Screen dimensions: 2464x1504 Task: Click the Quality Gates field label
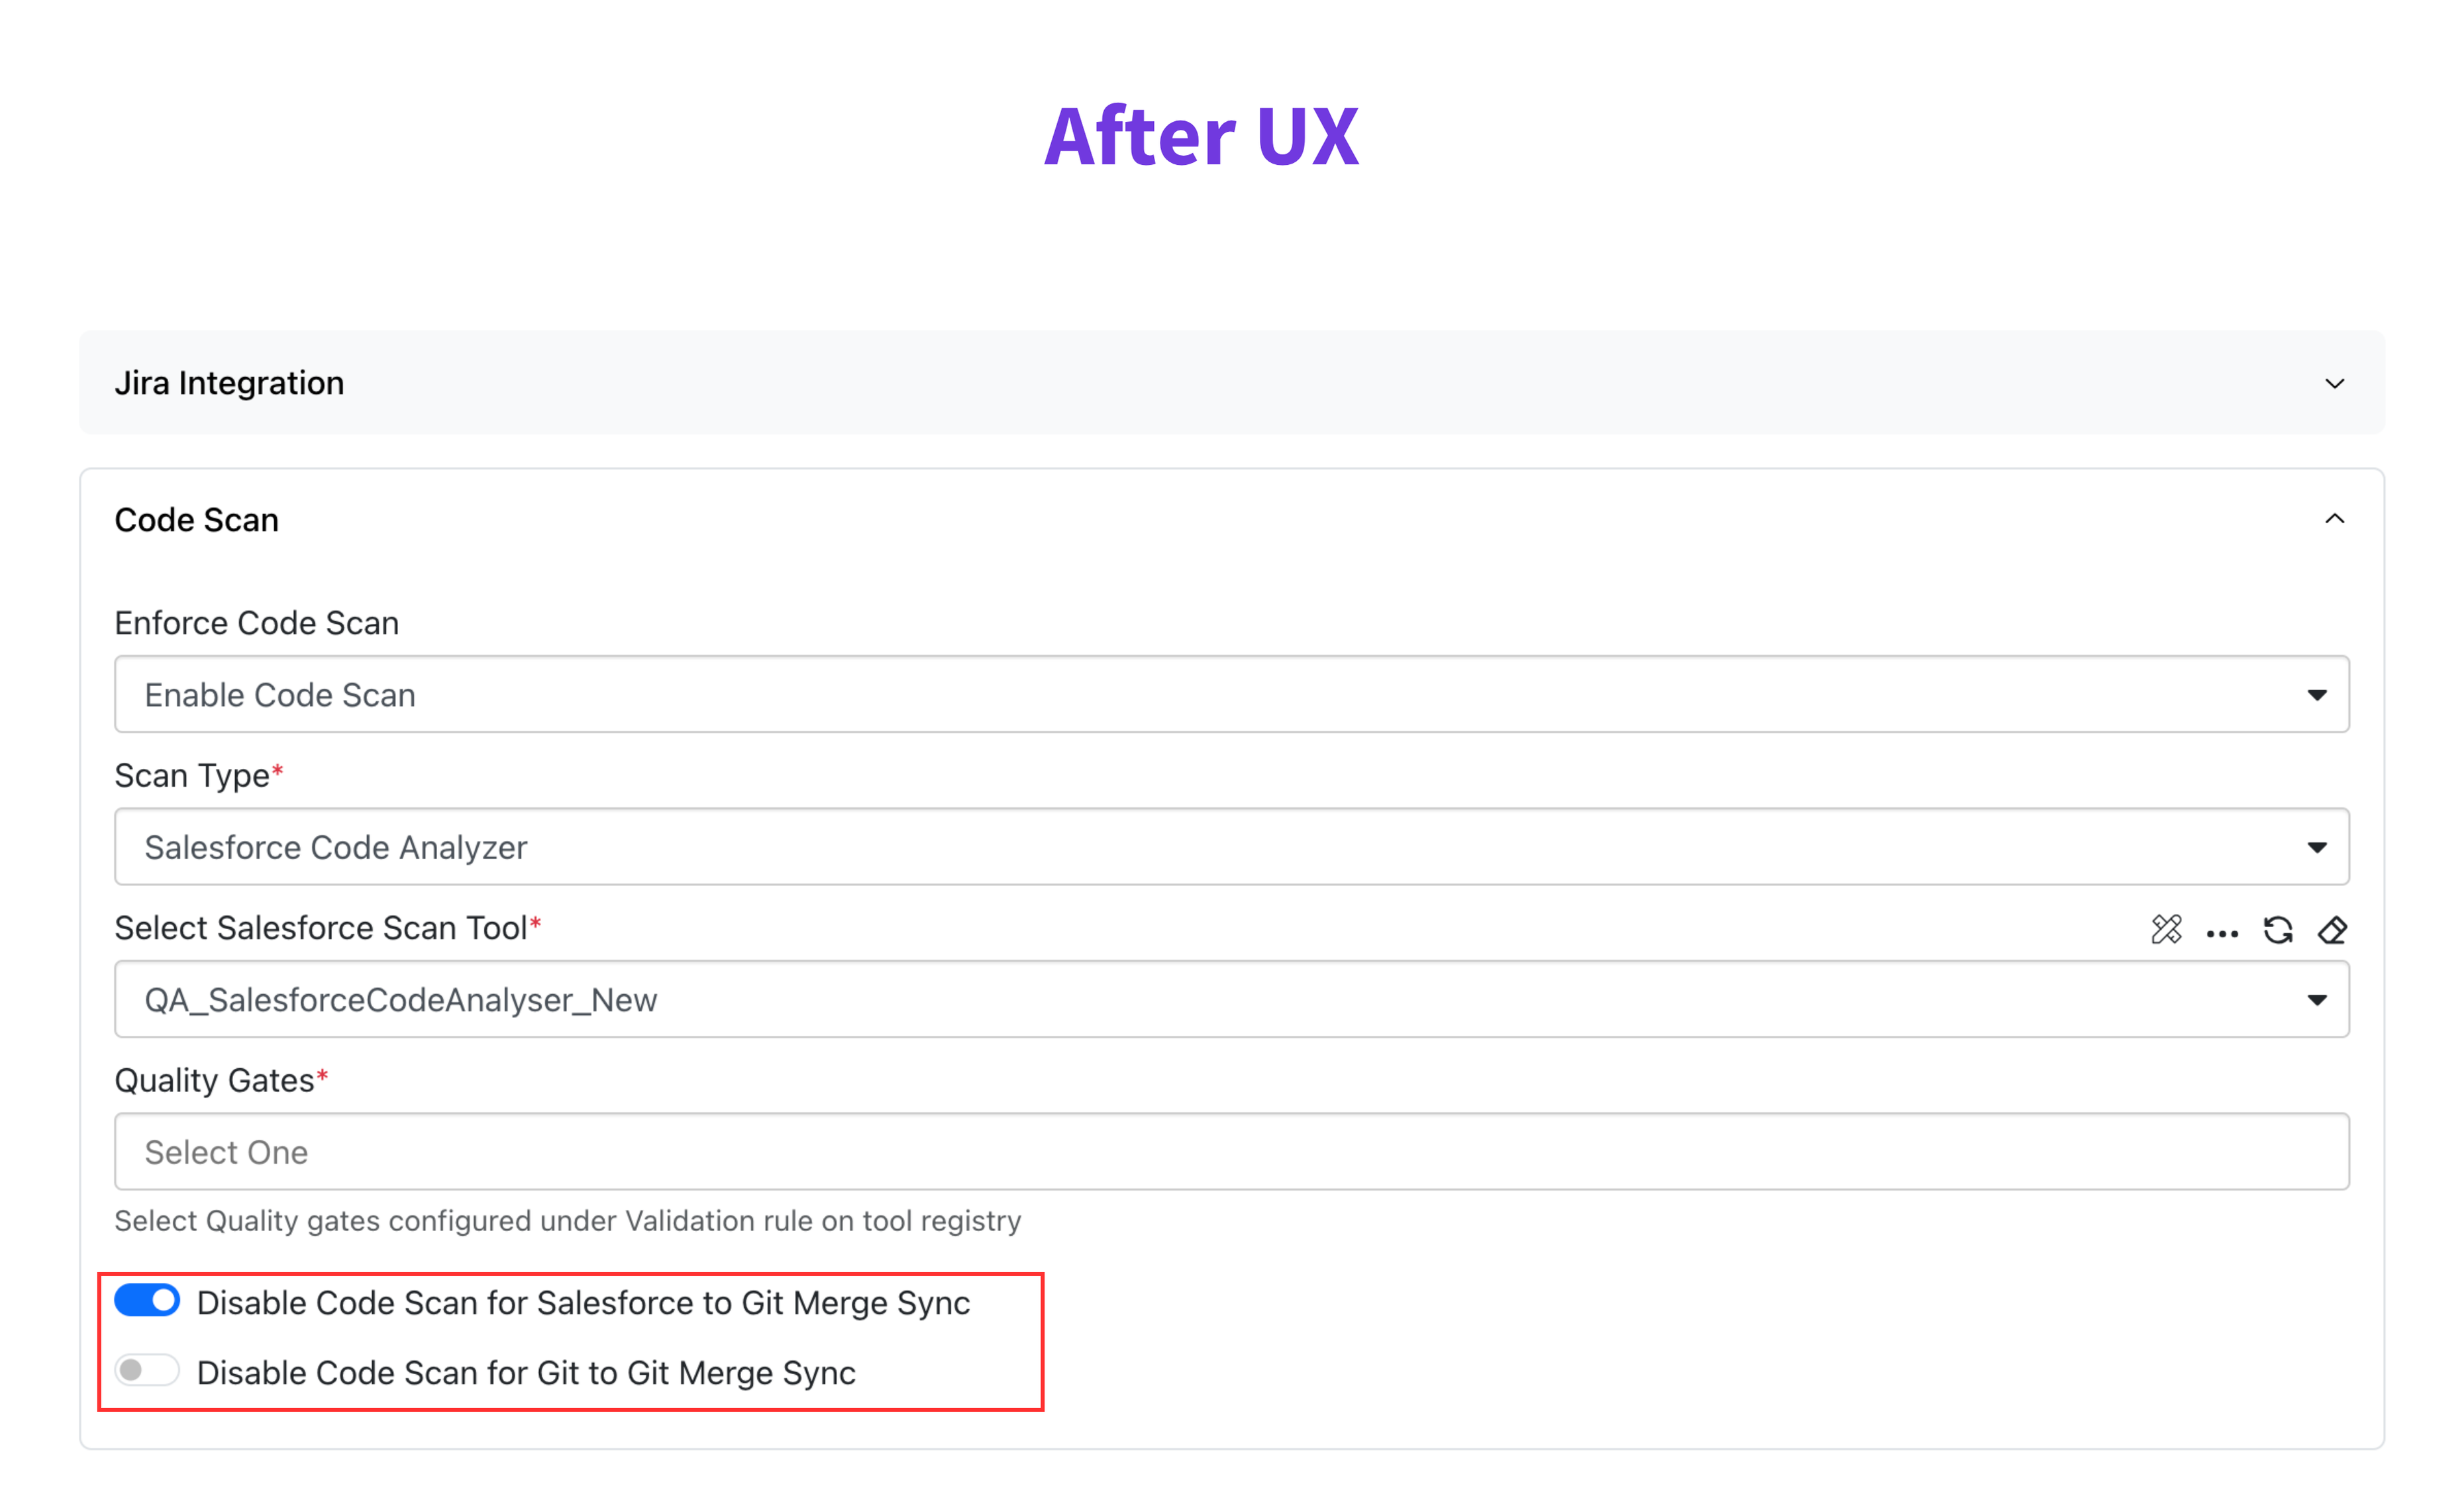tap(214, 1080)
